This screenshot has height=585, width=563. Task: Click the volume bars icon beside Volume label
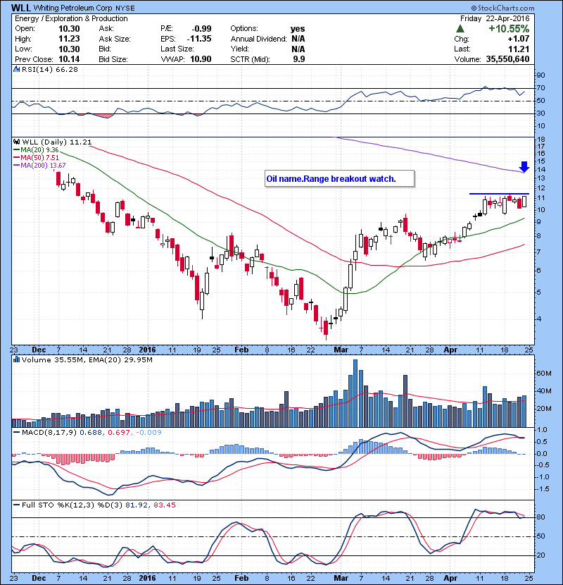pyautogui.click(x=17, y=359)
